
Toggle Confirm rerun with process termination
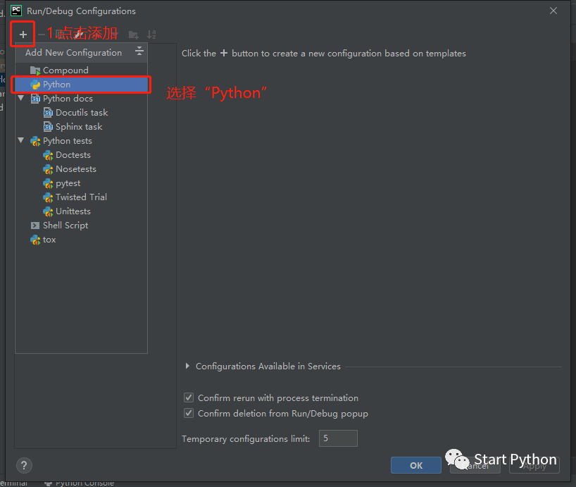189,397
